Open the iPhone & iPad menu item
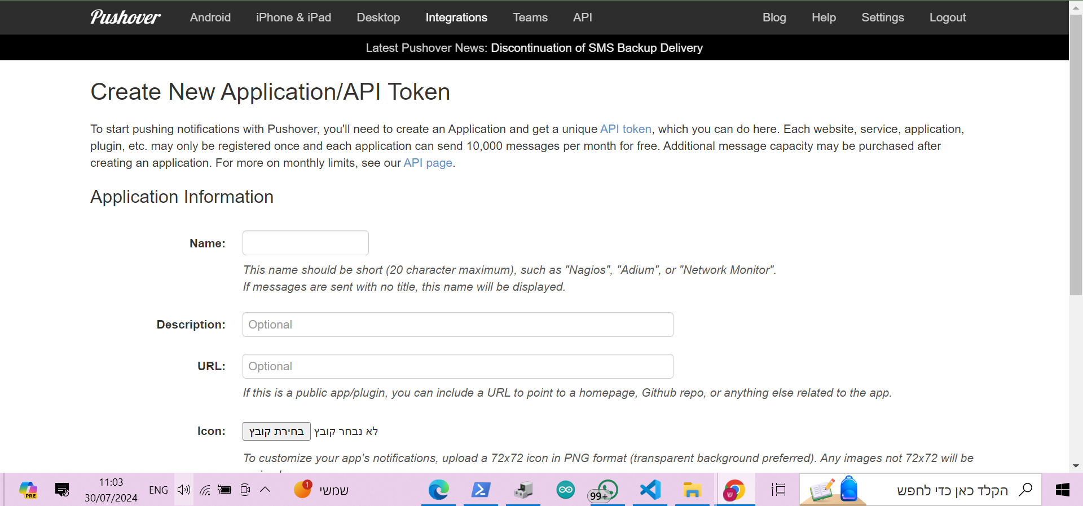 (x=293, y=17)
